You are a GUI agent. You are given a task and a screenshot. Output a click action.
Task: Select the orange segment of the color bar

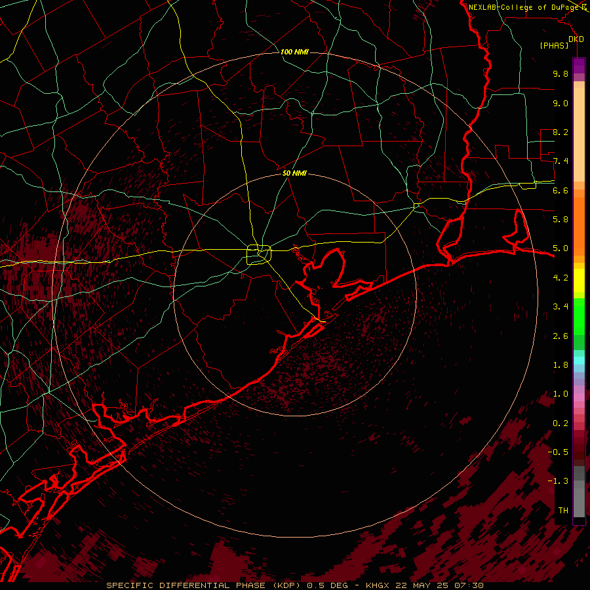(579, 227)
